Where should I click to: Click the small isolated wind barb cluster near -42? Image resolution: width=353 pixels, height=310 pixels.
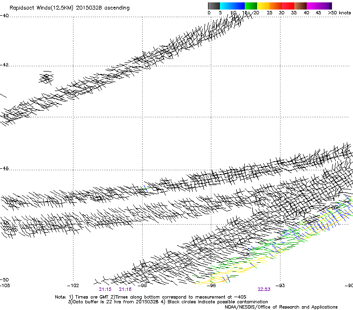[x=46, y=78]
